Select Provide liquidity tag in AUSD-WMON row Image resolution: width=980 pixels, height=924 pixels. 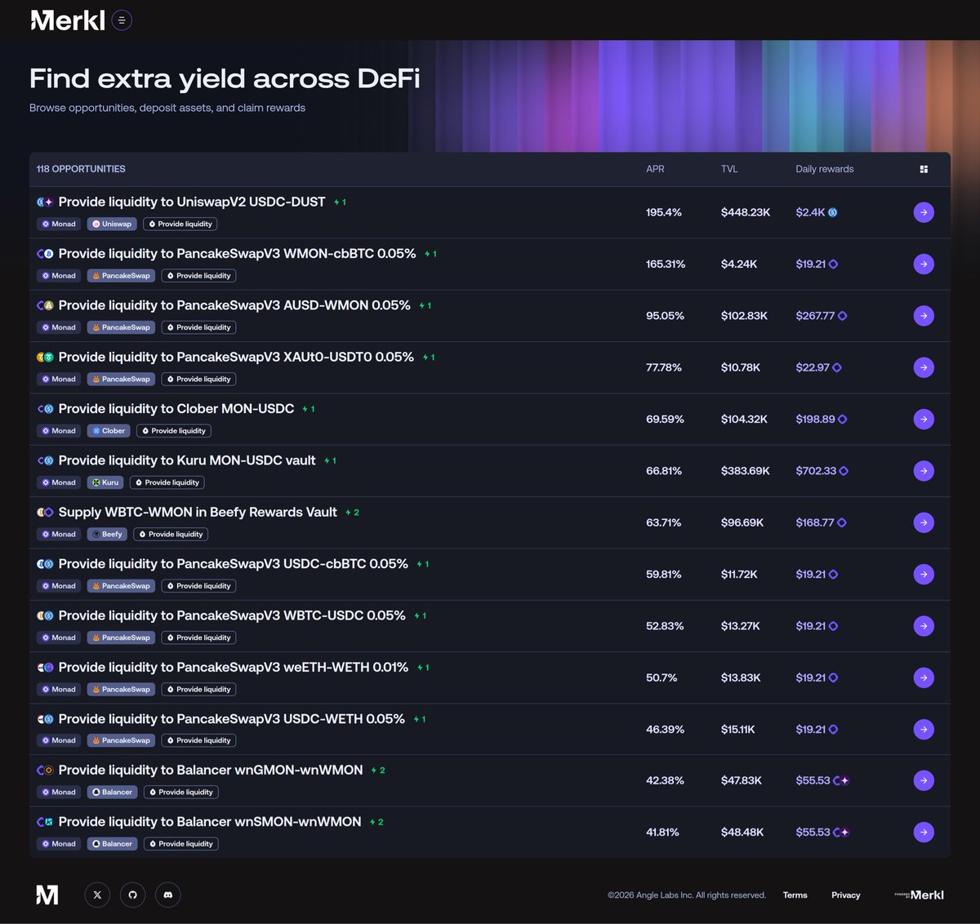coord(199,327)
